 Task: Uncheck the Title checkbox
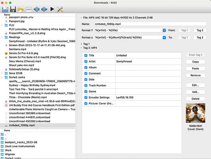(86, 55)
